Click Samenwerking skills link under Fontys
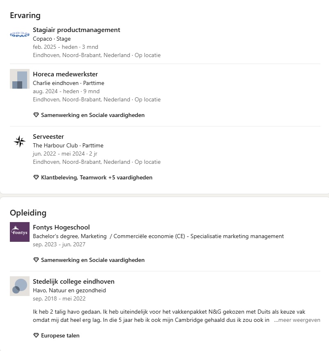The width and height of the screenshot is (329, 351). (x=92, y=260)
